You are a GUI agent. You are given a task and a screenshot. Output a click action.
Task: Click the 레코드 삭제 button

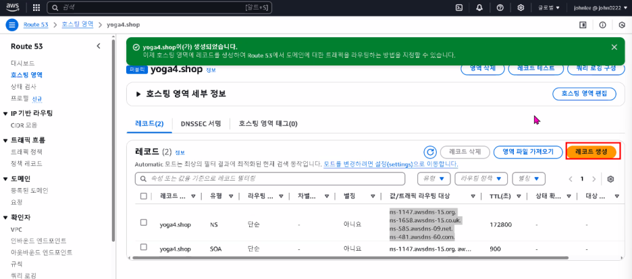click(x=465, y=152)
